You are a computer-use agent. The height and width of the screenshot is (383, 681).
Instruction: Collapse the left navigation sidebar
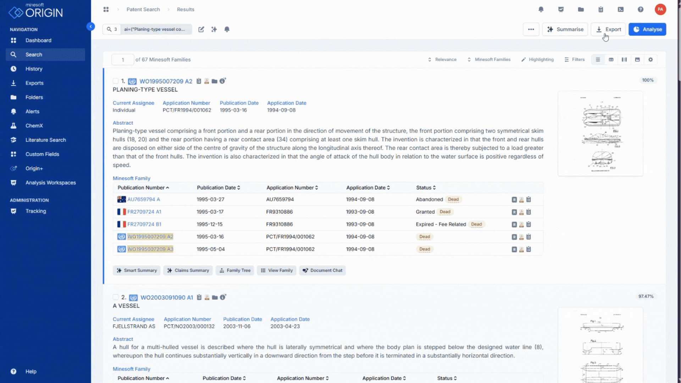[90, 27]
